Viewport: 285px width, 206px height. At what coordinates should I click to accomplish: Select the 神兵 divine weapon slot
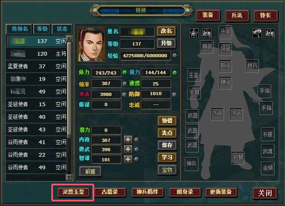pyautogui.click(x=192, y=164)
